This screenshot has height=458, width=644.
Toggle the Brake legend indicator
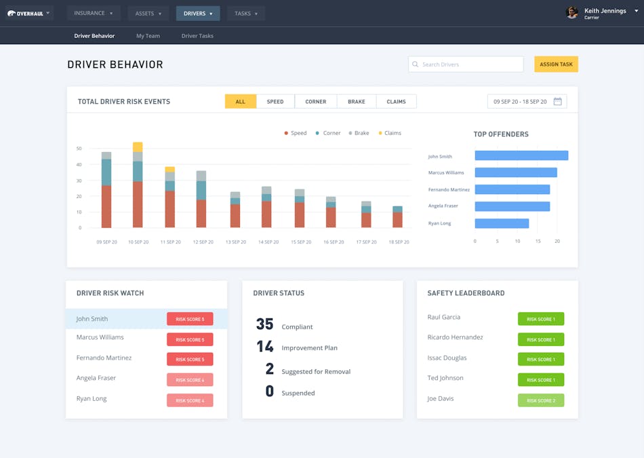click(359, 133)
